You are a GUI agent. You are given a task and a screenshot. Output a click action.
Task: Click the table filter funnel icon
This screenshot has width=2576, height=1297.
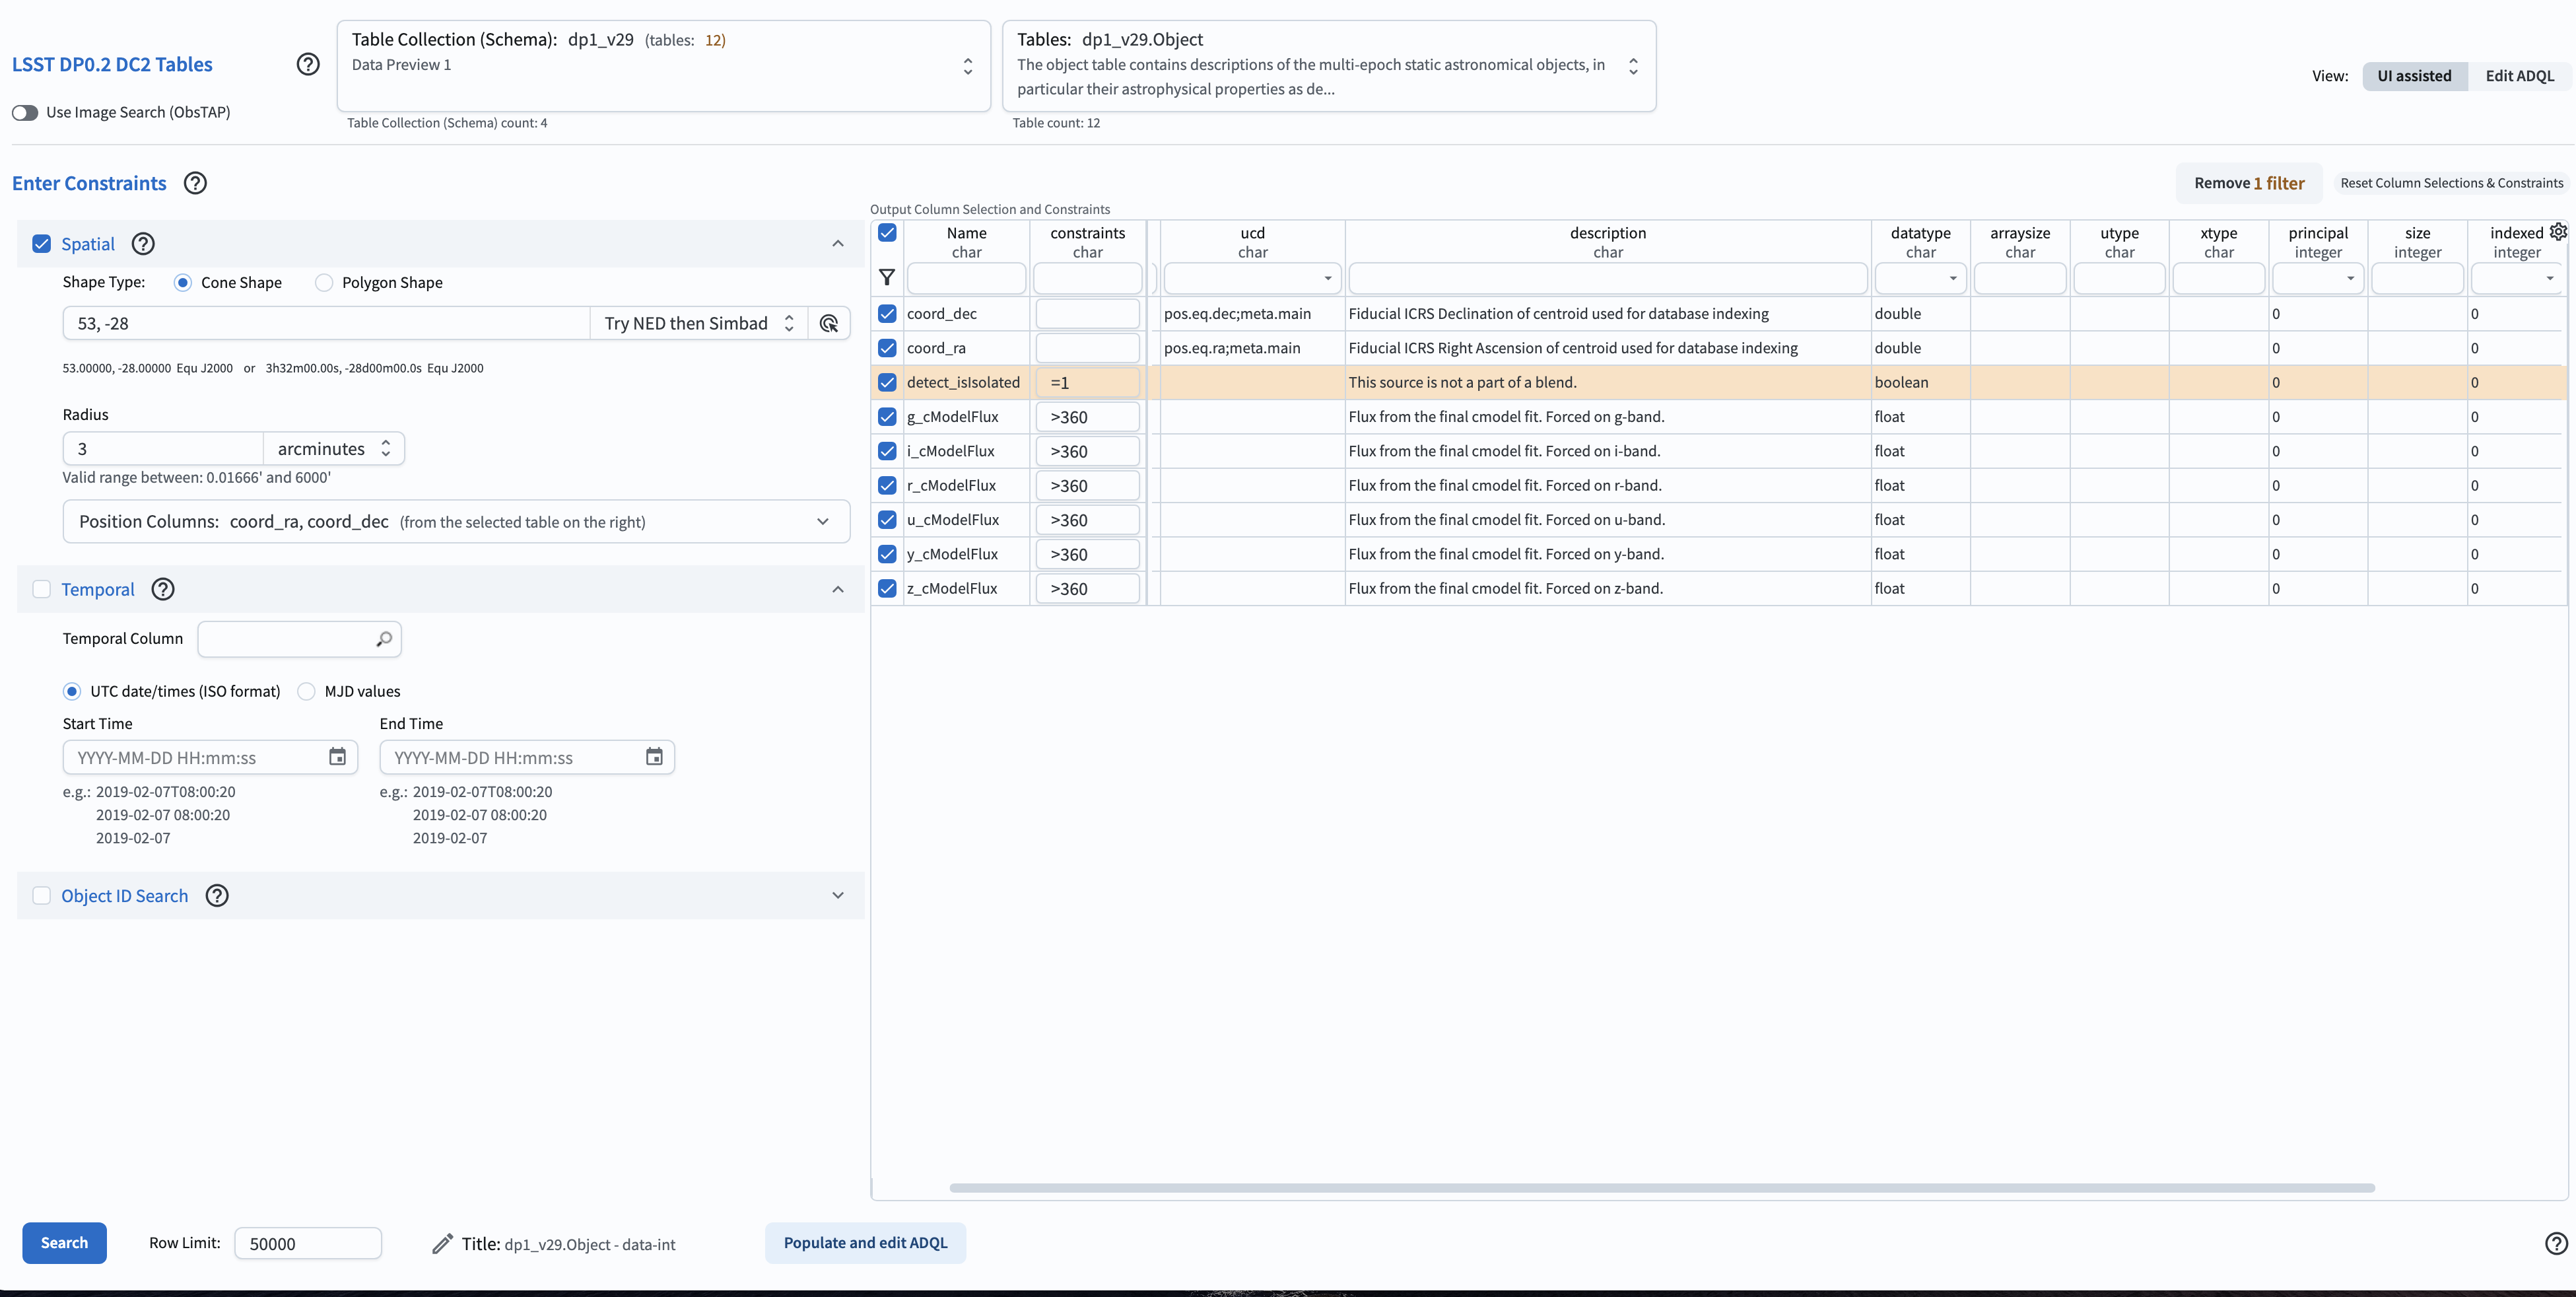(887, 278)
